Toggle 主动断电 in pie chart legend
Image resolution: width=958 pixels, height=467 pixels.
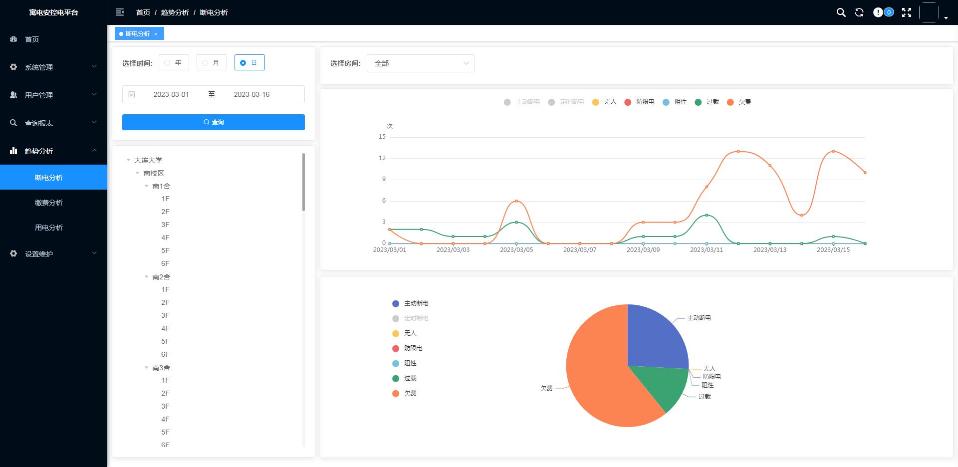click(x=410, y=303)
